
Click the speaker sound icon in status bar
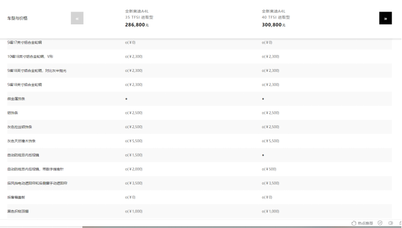pos(390,223)
